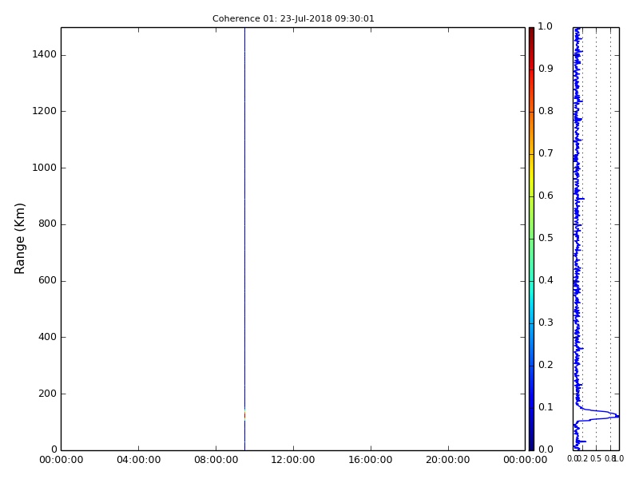Image resolution: width=639 pixels, height=479 pixels.
Task: Click the colorbar label 0.8
Action: tap(546, 111)
